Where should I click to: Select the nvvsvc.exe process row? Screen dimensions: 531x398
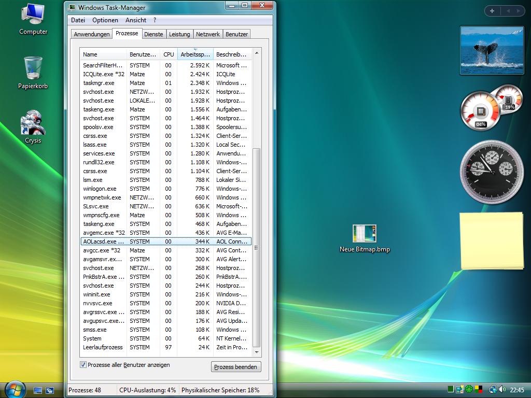click(166, 303)
